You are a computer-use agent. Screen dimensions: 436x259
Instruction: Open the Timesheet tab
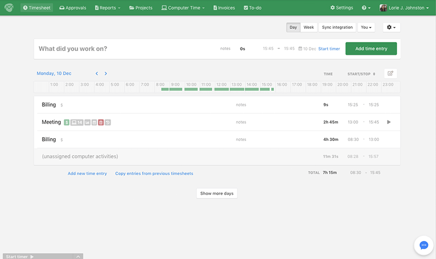(36, 8)
